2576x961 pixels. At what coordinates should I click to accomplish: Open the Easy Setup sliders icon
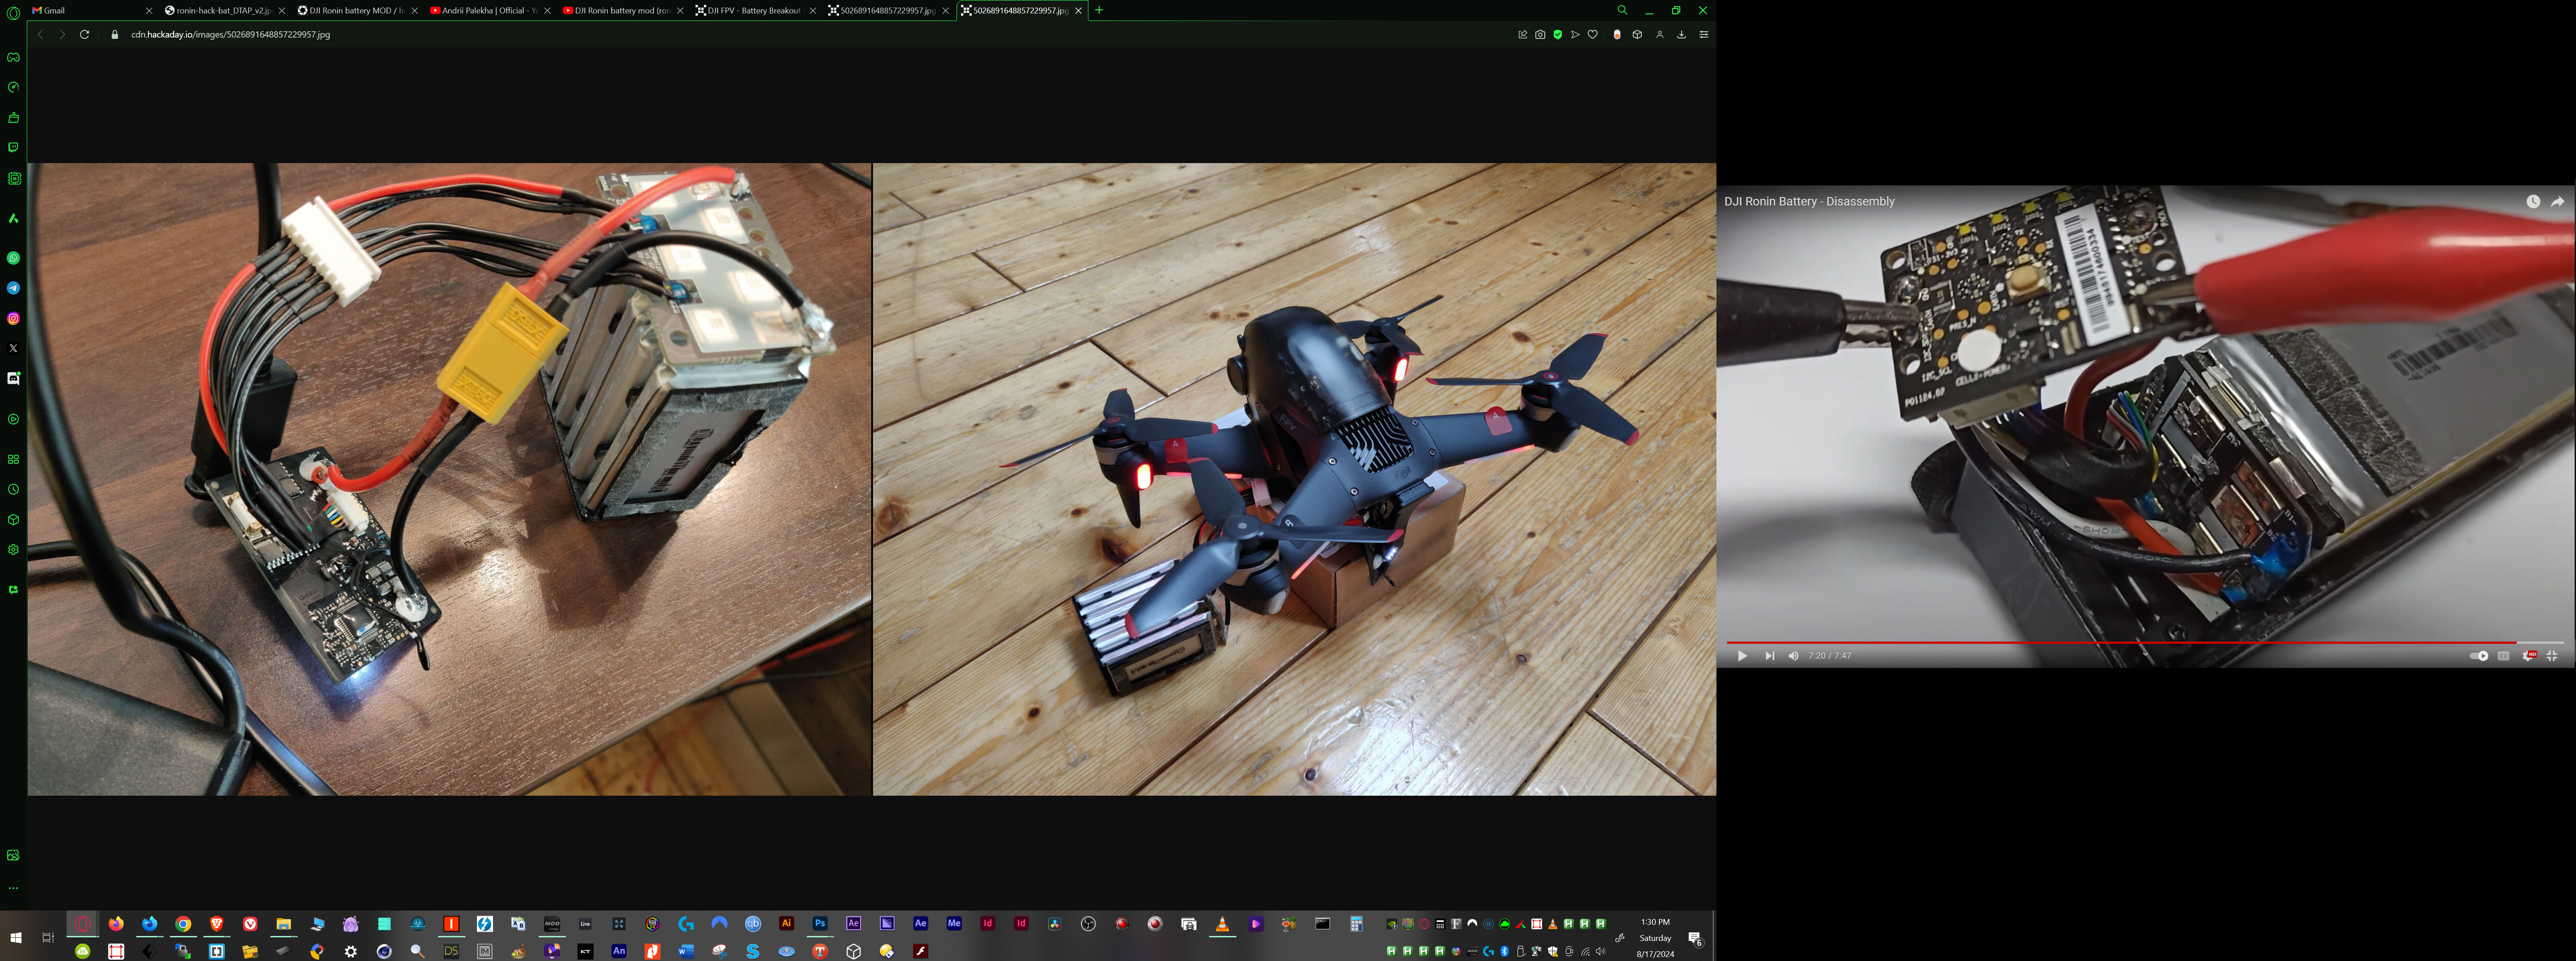click(1704, 34)
